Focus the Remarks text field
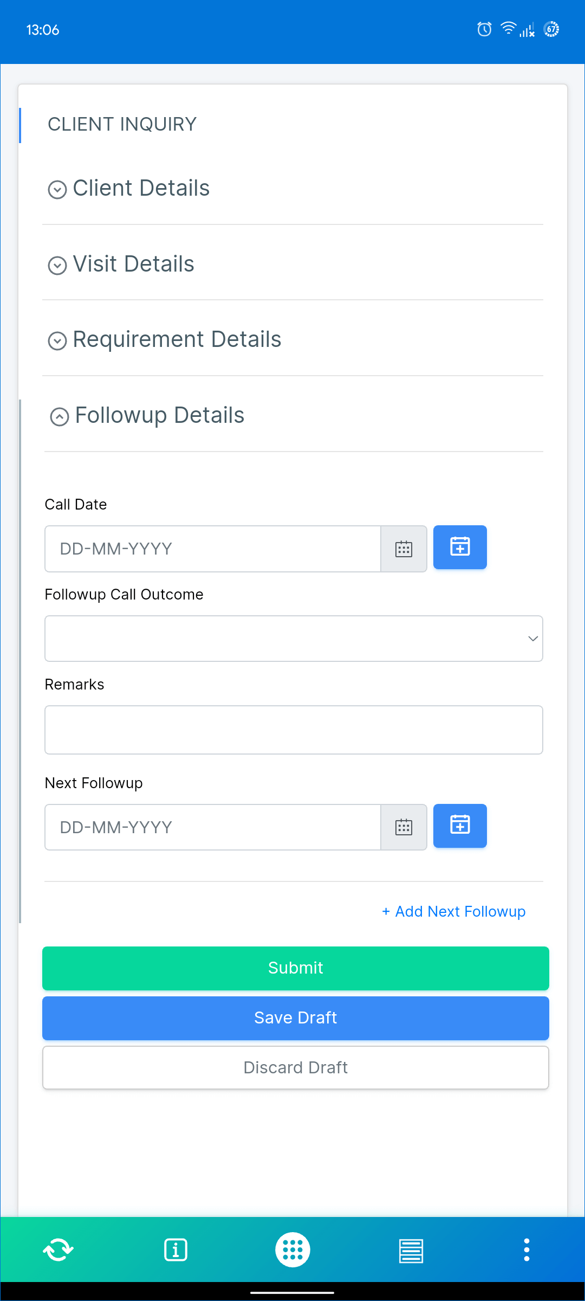The height and width of the screenshot is (1301, 585). [294, 730]
